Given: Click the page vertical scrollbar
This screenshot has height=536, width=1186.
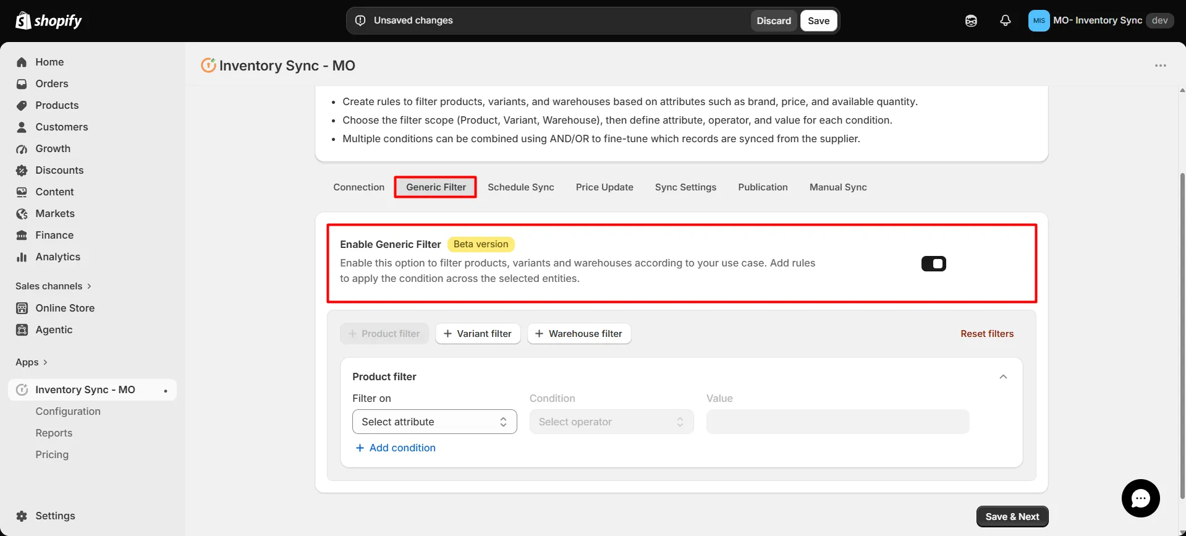Looking at the screenshot, I should [x=1182, y=335].
